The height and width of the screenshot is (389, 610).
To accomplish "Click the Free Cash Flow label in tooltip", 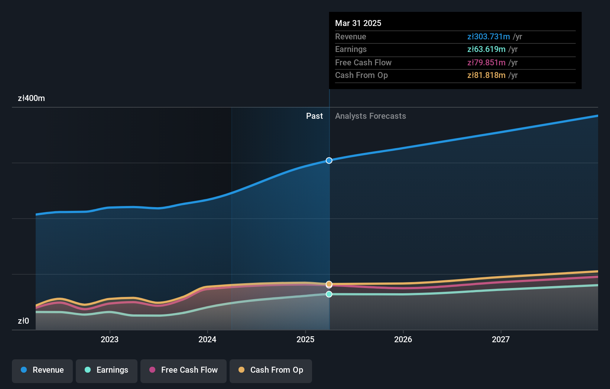I will pos(363,63).
